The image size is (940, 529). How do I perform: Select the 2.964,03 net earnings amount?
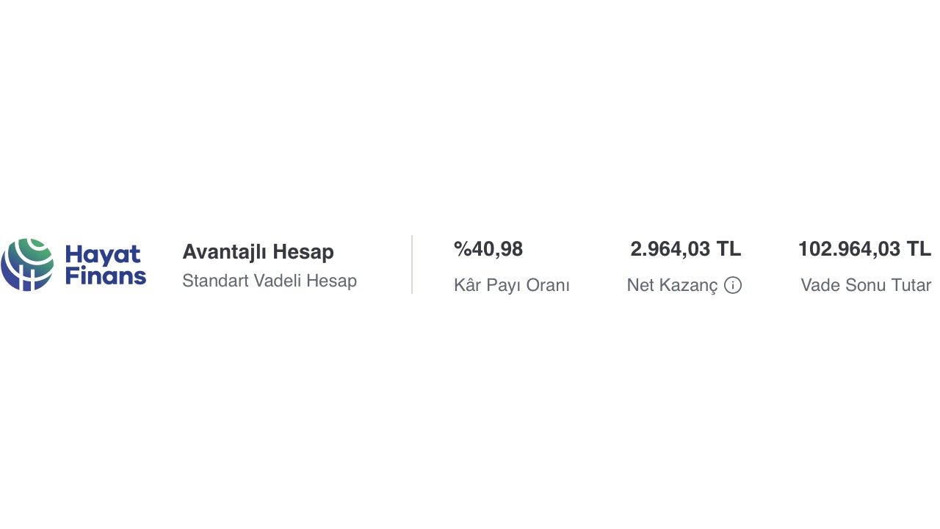pyautogui.click(x=670, y=250)
